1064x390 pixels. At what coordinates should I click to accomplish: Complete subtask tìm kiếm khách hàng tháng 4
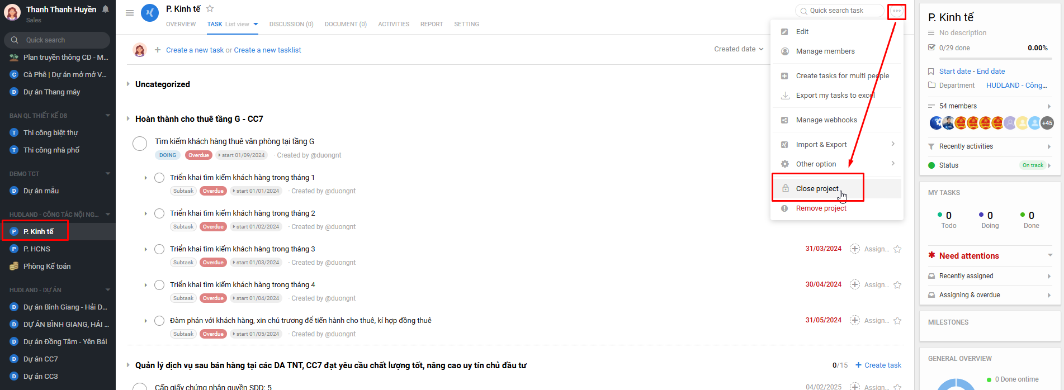pyautogui.click(x=159, y=285)
